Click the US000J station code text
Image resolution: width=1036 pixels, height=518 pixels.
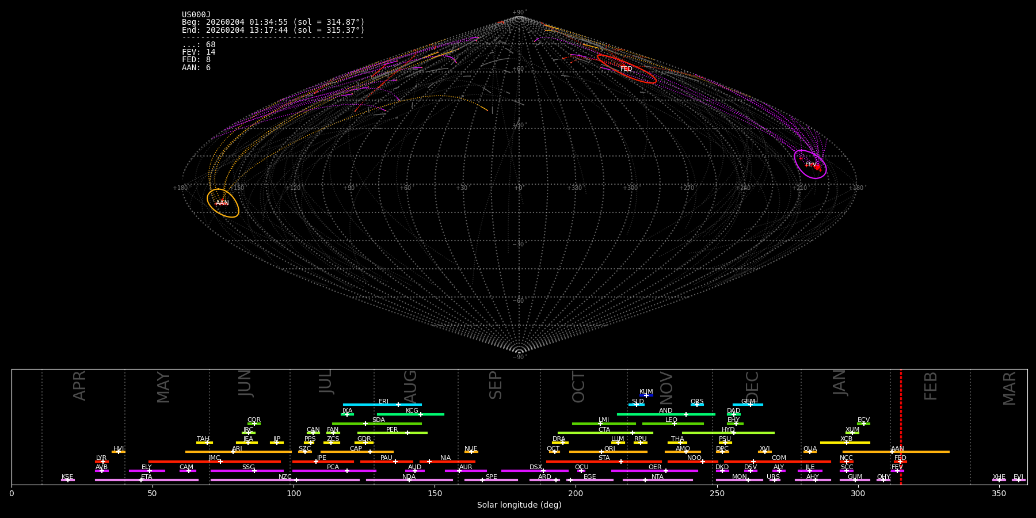pyautogui.click(x=196, y=15)
